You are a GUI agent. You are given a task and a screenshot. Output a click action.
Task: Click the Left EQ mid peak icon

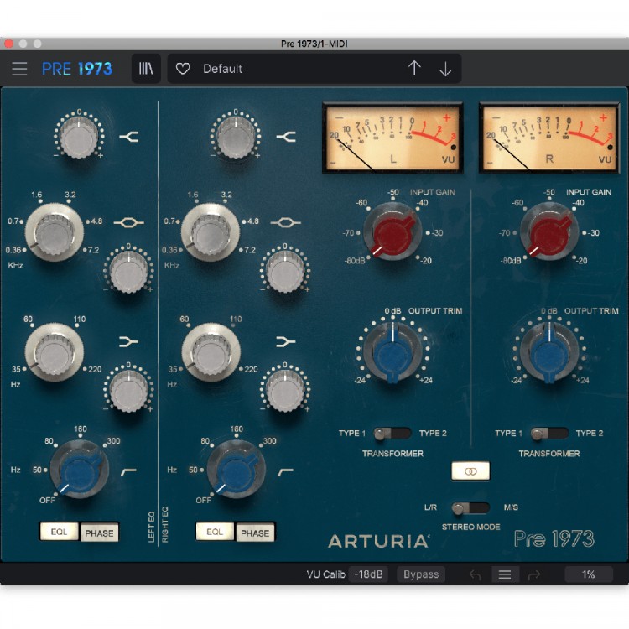[x=129, y=222]
